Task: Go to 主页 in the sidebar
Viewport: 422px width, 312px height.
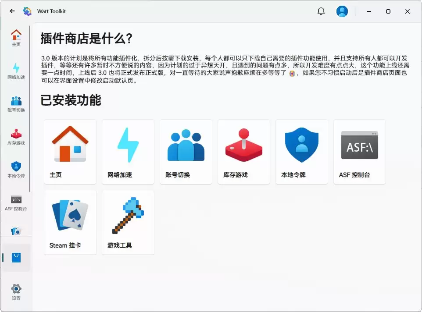Action: tap(16, 38)
